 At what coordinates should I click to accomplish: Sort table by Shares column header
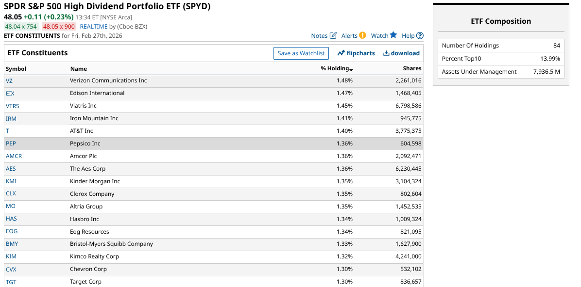coord(412,69)
